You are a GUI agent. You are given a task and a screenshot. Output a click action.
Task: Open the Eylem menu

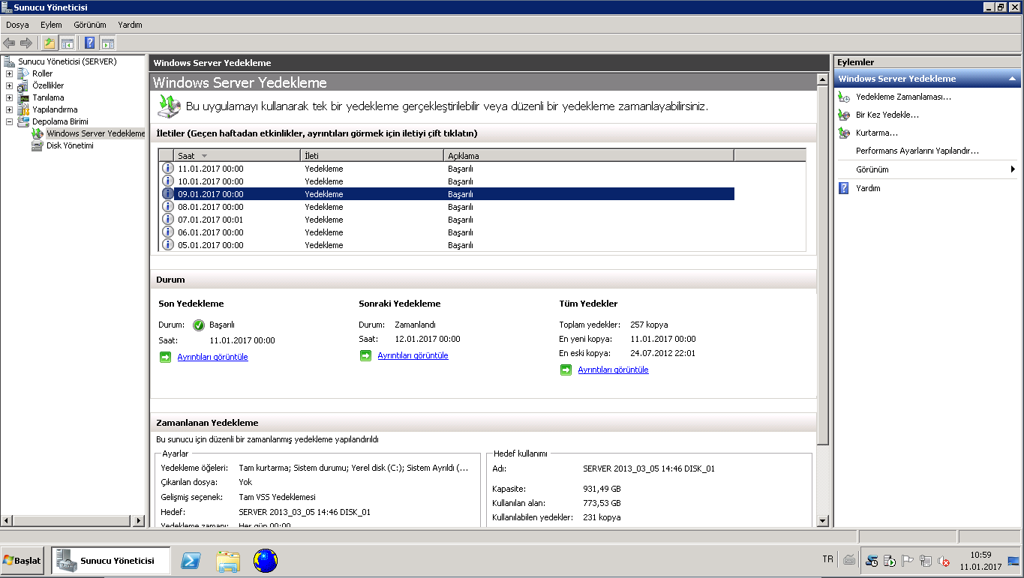[51, 25]
